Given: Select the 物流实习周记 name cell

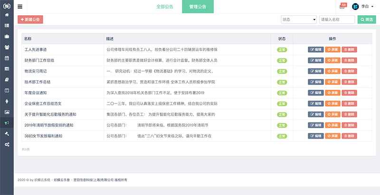Looking at the screenshot, I should (x=63, y=71).
